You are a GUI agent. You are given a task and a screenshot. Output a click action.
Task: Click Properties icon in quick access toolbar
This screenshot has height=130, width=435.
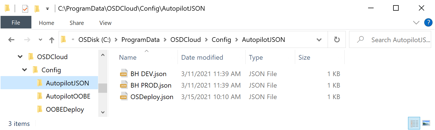tap(25, 9)
